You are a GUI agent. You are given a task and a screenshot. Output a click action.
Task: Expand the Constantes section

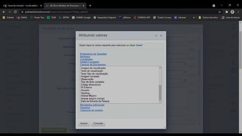86,59
